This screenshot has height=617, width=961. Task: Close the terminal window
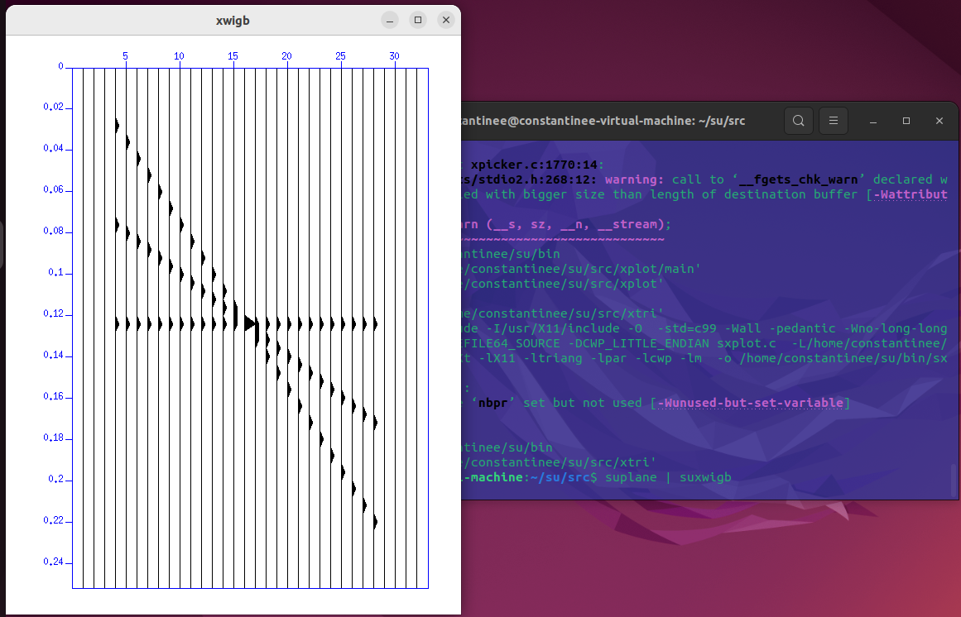(x=939, y=121)
